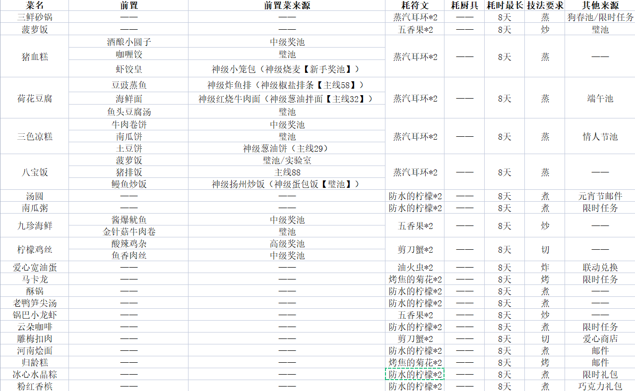Select the 油火虫*2 rune cell
Image resolution: width=635 pixels, height=391 pixels.
tap(415, 267)
